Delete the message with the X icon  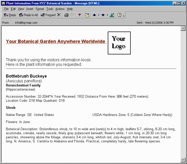pos(59,15)
